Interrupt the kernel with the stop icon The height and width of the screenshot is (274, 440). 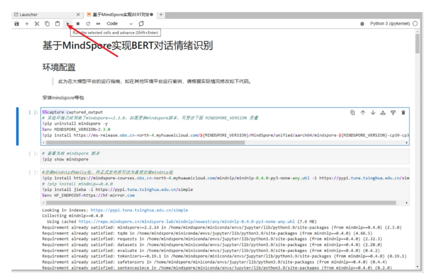(78, 24)
